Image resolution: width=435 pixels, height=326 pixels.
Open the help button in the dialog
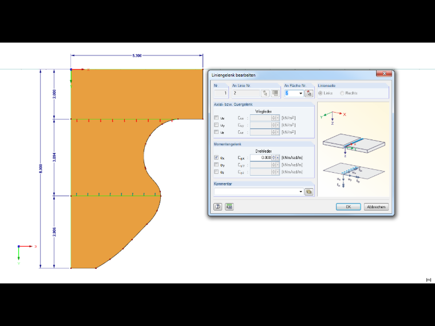(x=217, y=206)
